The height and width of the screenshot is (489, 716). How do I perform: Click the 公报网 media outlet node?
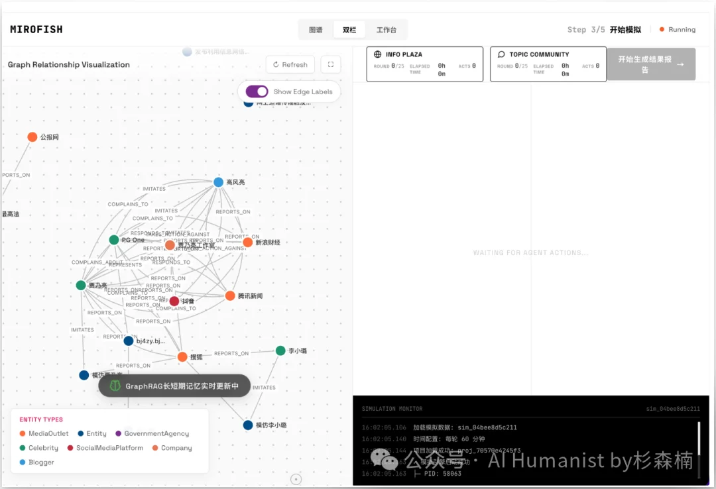coord(32,137)
